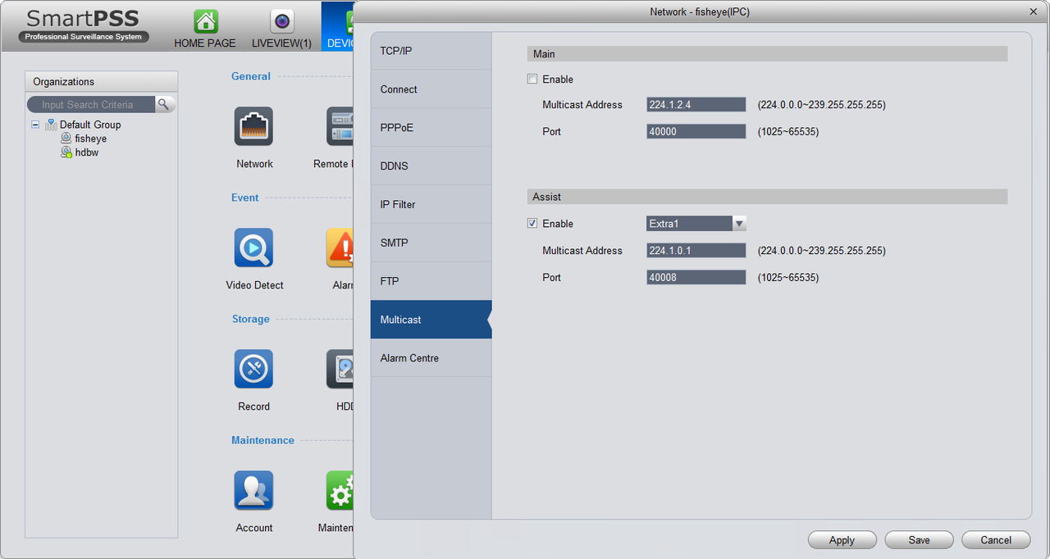Enable the Main multicast checkbox
The width and height of the screenshot is (1050, 559).
(x=532, y=80)
